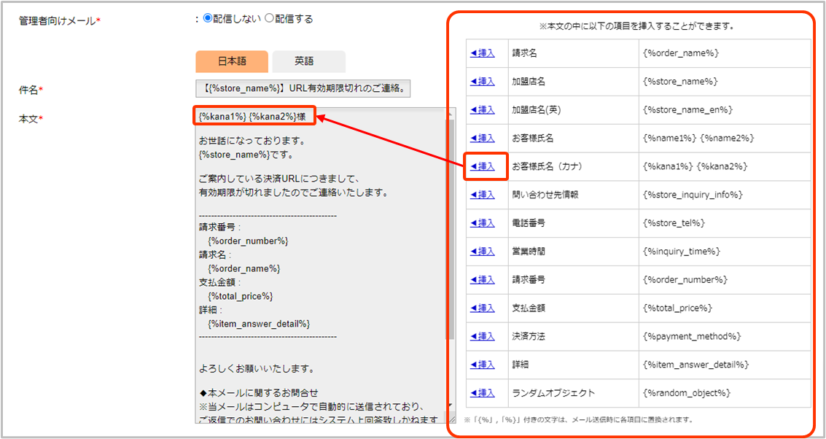Insert the 問い合わせ先情報 placeholder
The width and height of the screenshot is (826, 439).
[483, 195]
